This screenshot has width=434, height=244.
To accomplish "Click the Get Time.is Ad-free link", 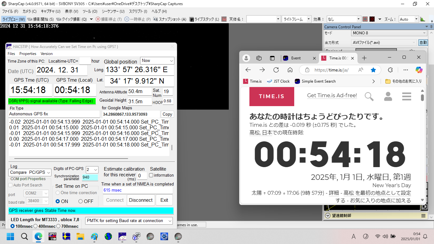I will point(332,96).
